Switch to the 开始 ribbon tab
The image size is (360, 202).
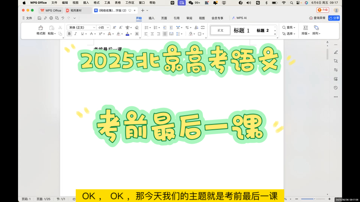[139, 18]
